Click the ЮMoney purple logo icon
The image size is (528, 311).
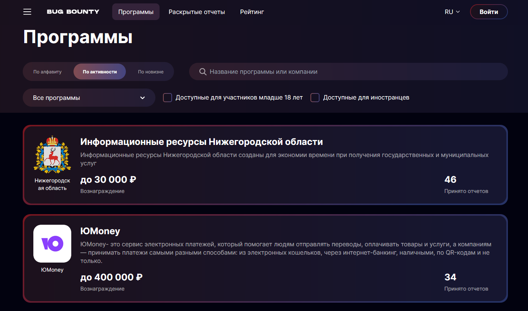pyautogui.click(x=52, y=244)
